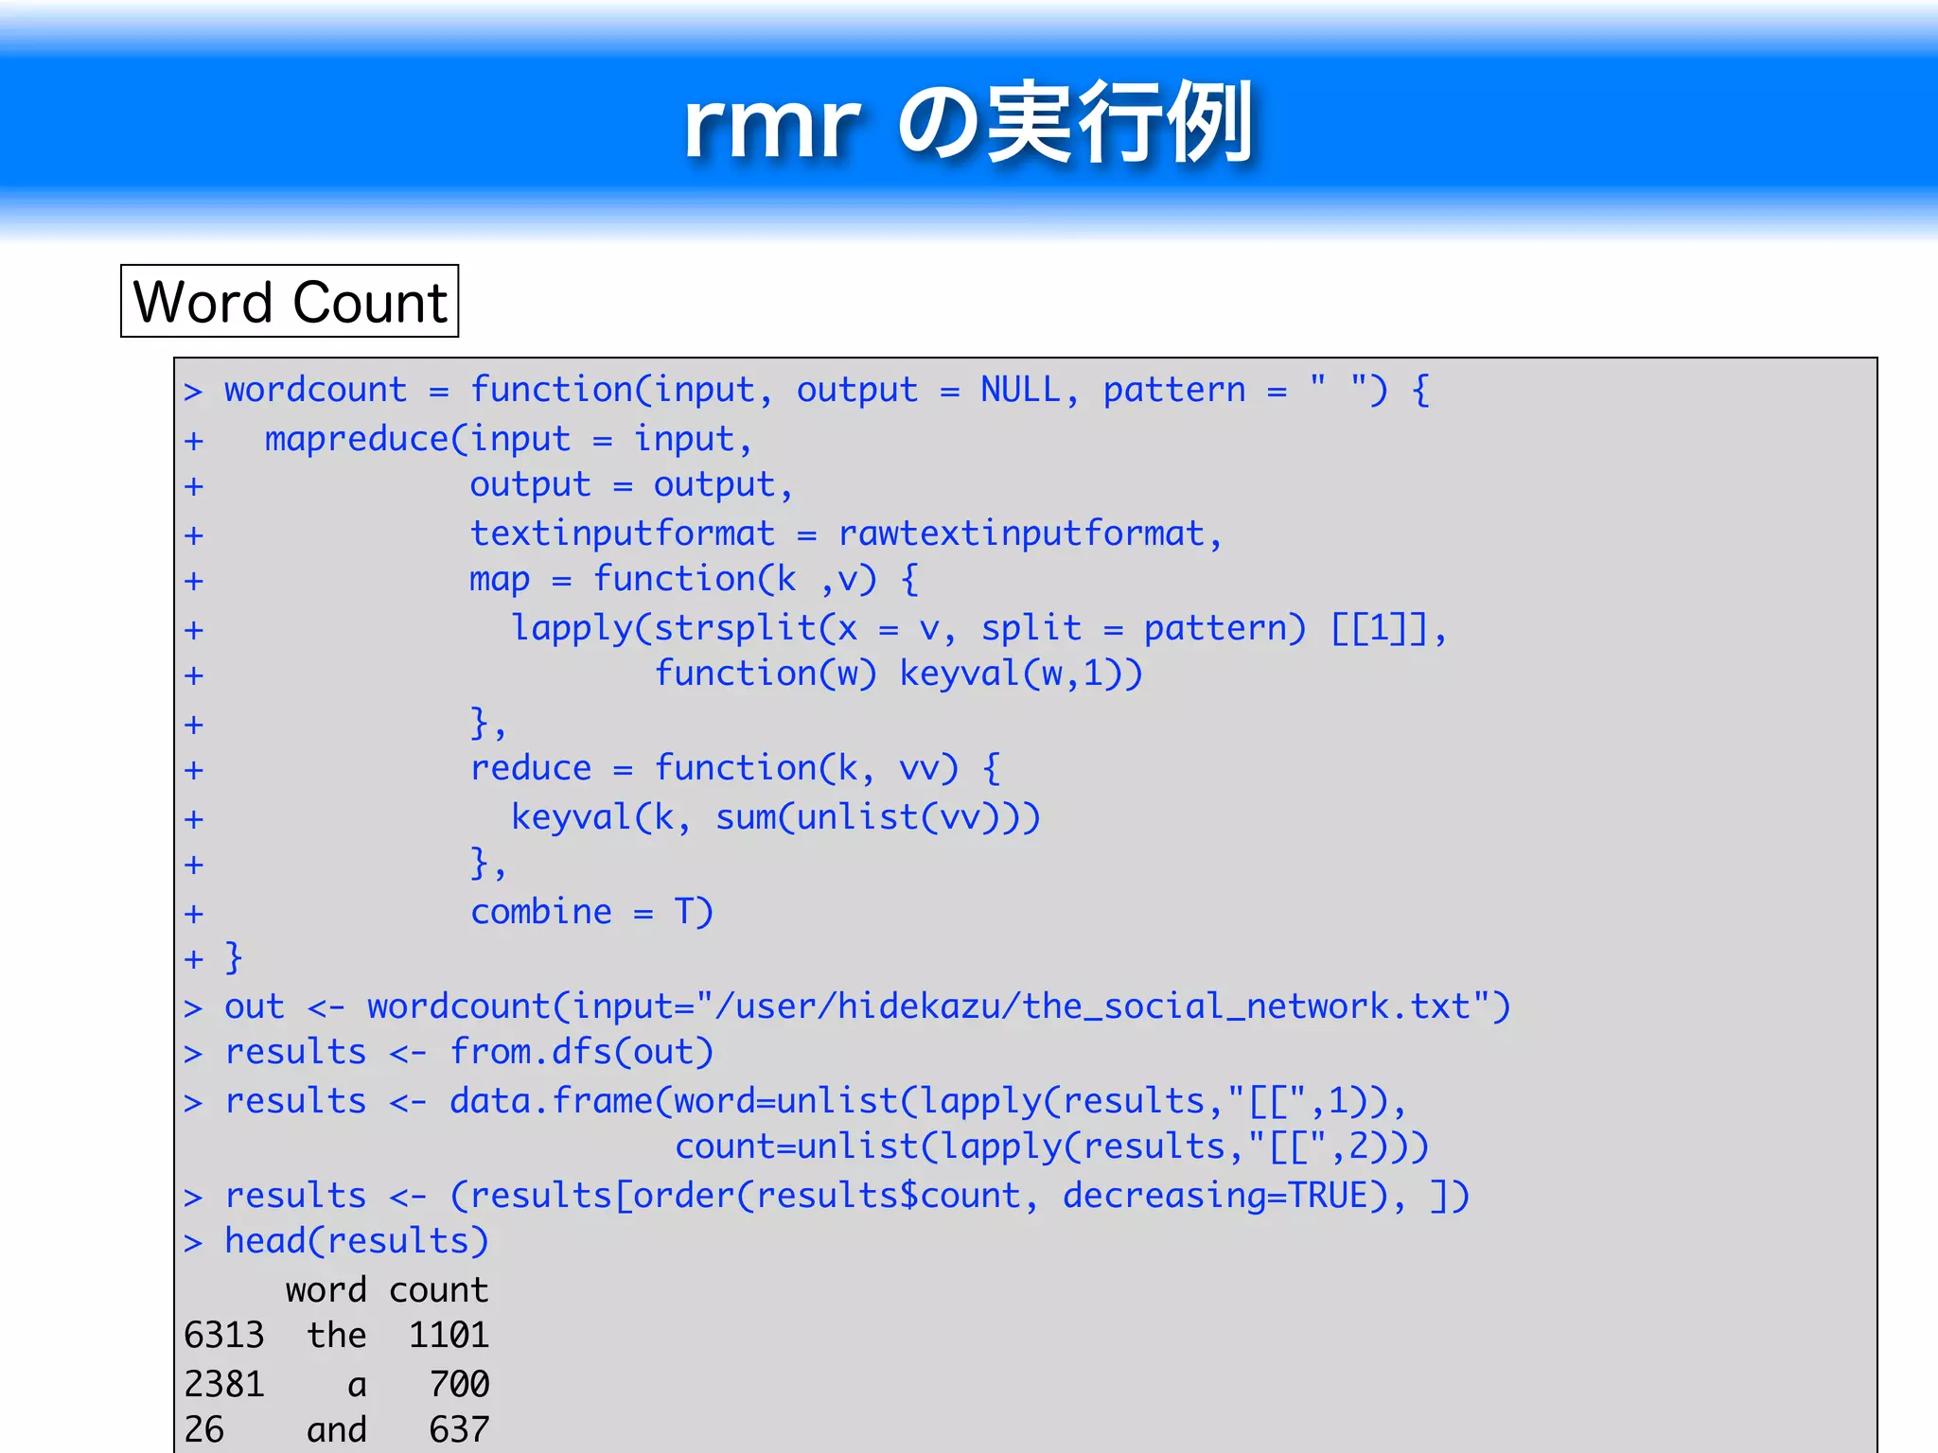Screen dimensions: 1938x1453
Task: Click the 'head(results)' command line
Action: point(337,1241)
